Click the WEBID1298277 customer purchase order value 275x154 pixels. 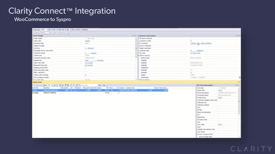(x=90, y=58)
